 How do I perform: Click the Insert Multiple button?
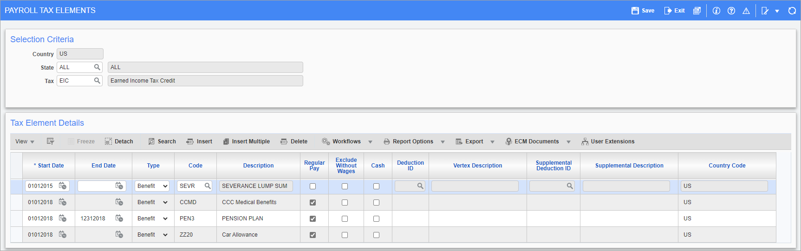246,142
